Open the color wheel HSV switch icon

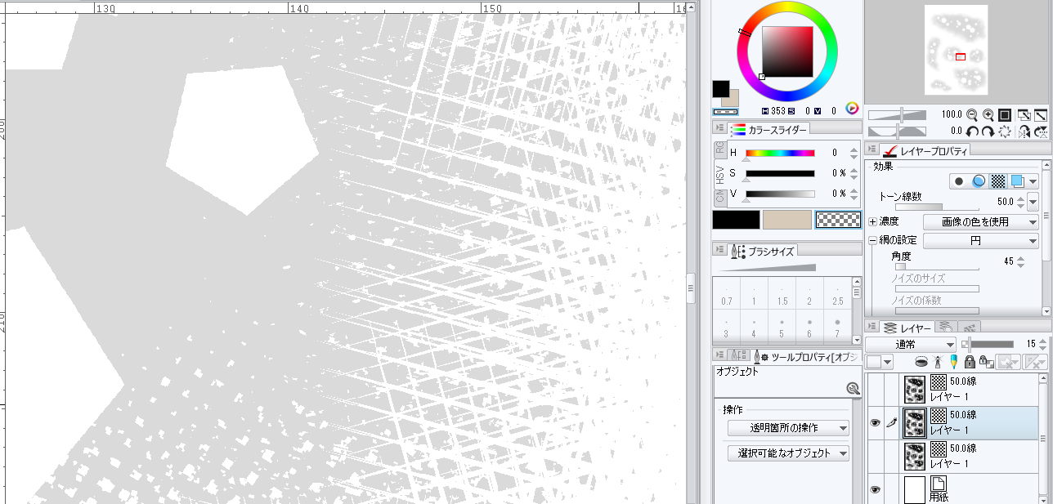coord(852,108)
